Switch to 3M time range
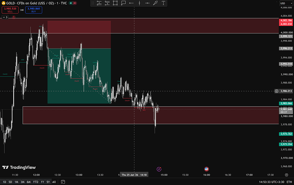 coord(23,182)
